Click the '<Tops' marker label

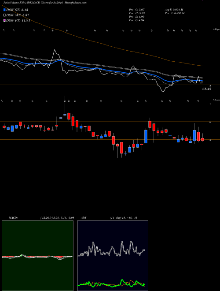216,30
